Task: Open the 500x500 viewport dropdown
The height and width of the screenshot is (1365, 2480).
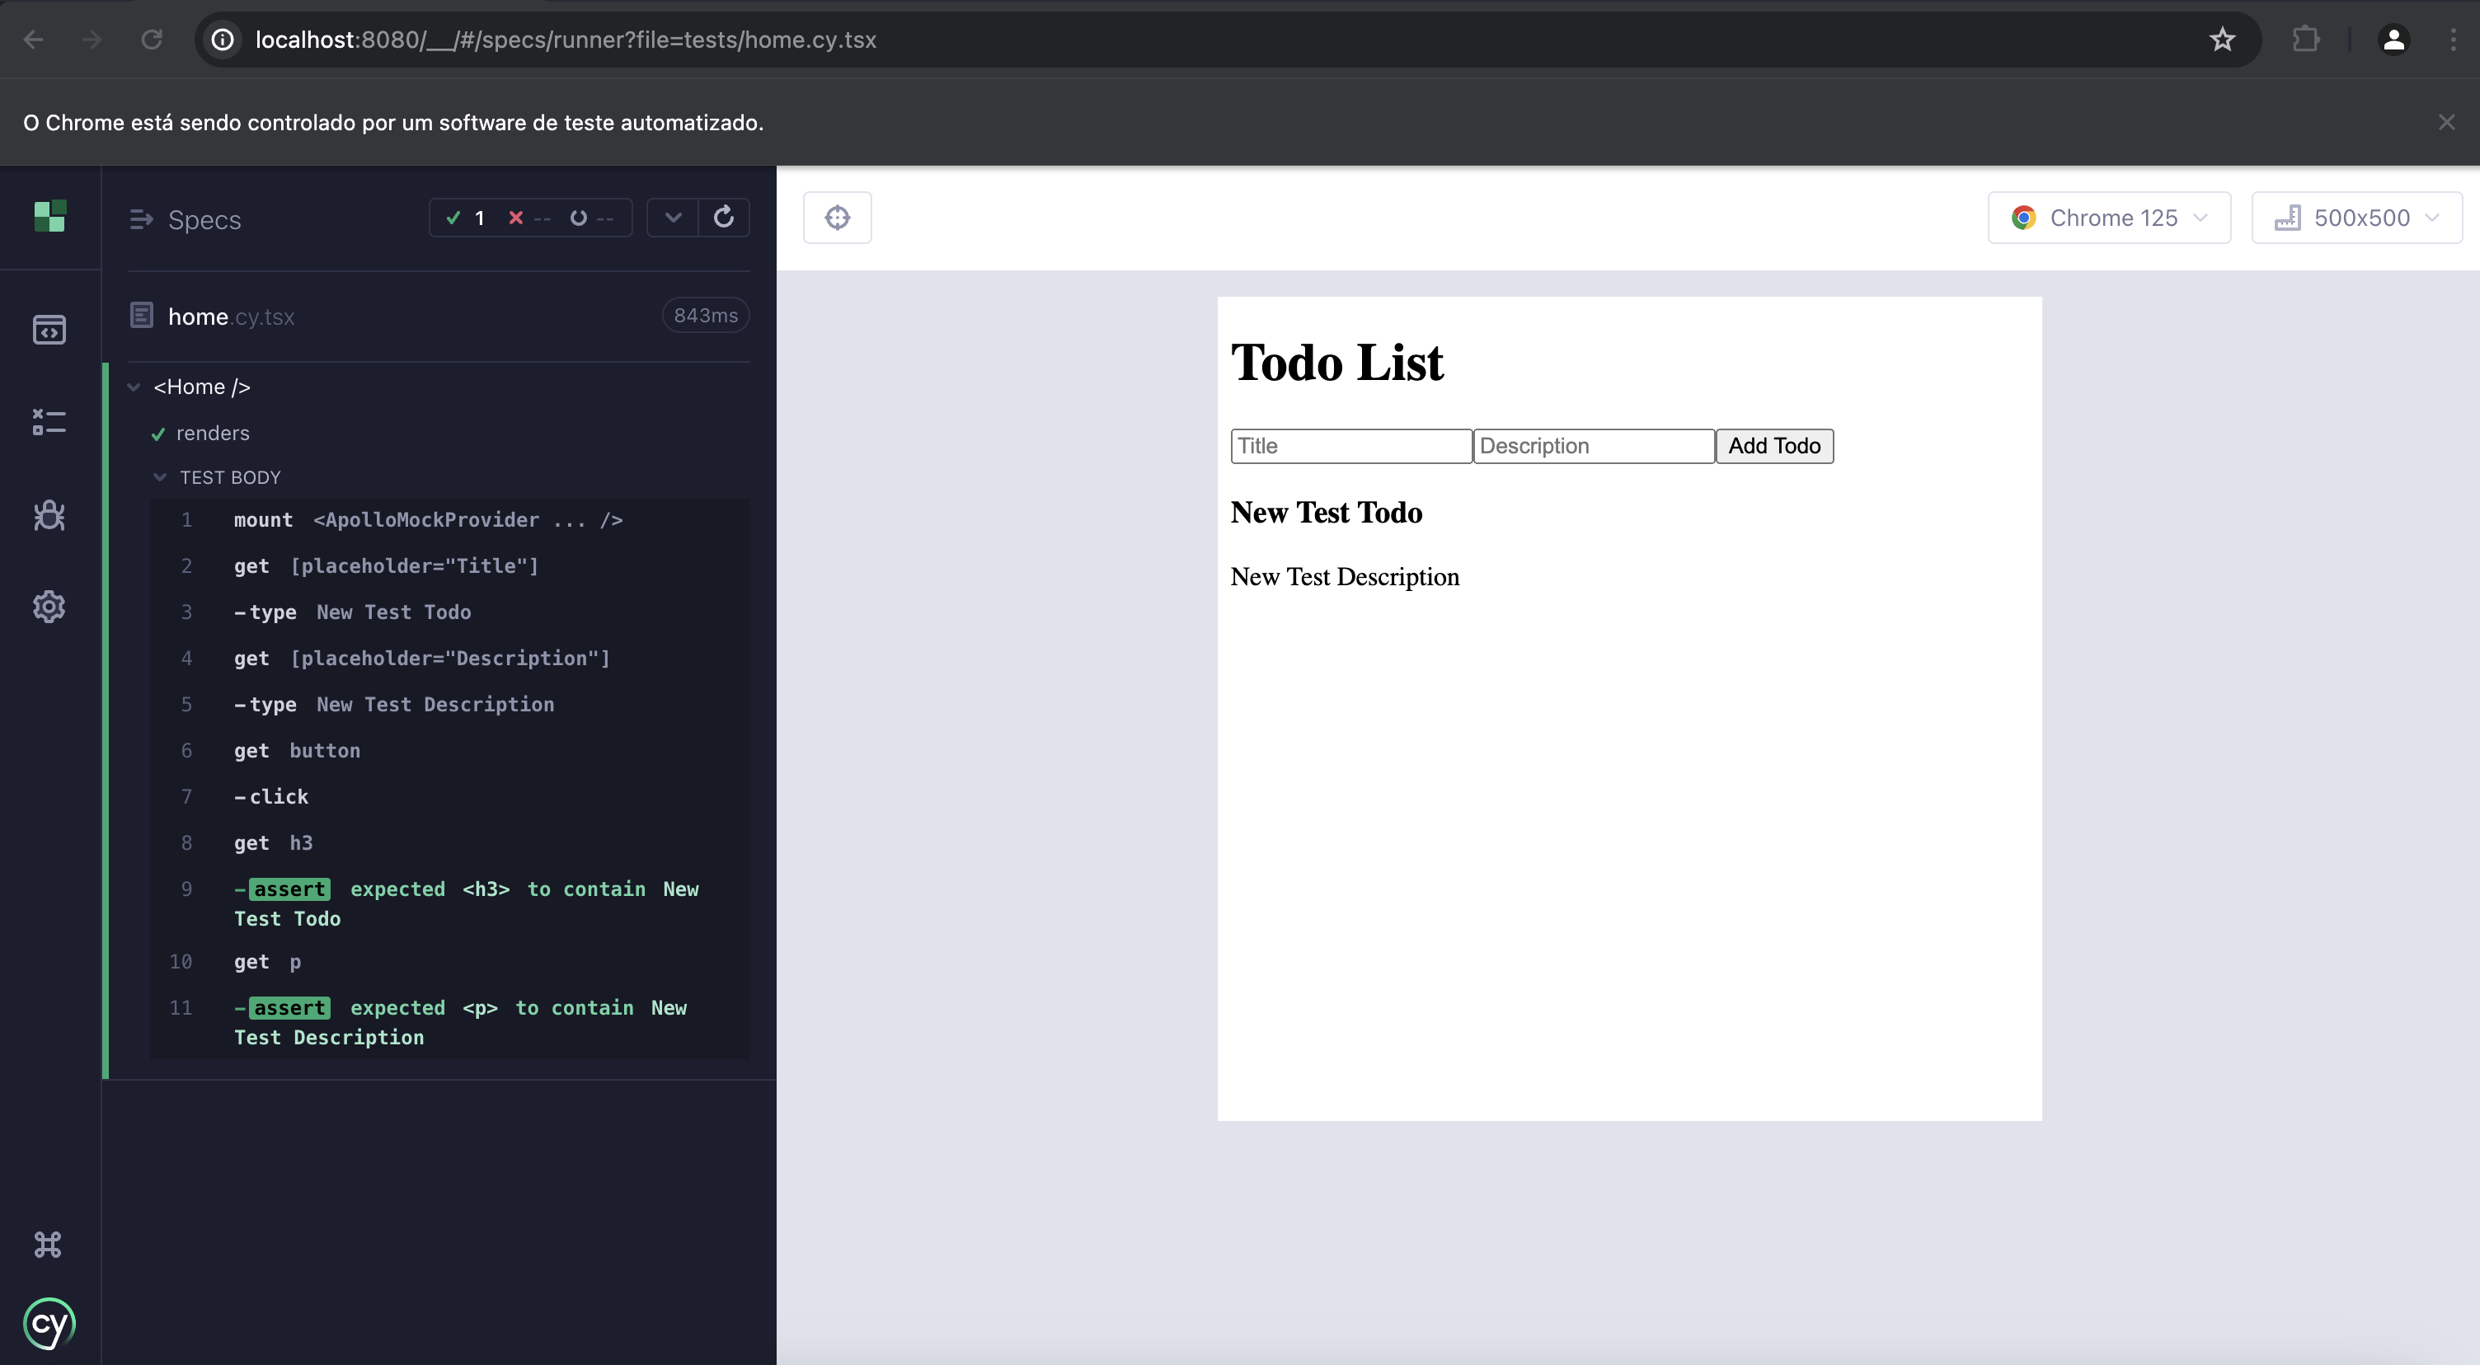Action: 2356,218
